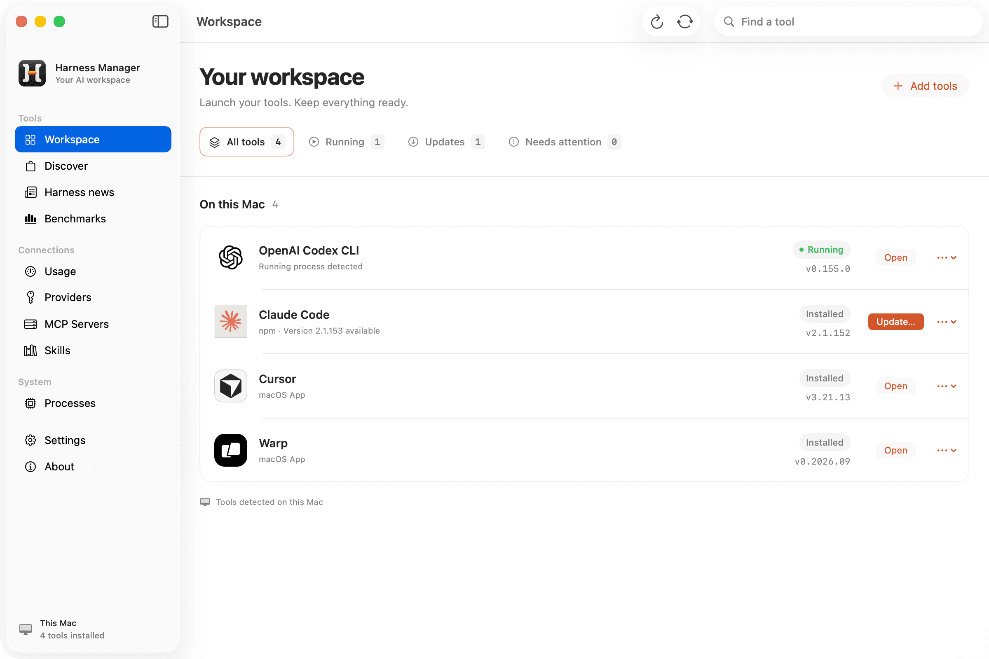Click the single-arrow refresh icon
This screenshot has width=989, height=659.
coord(657,21)
